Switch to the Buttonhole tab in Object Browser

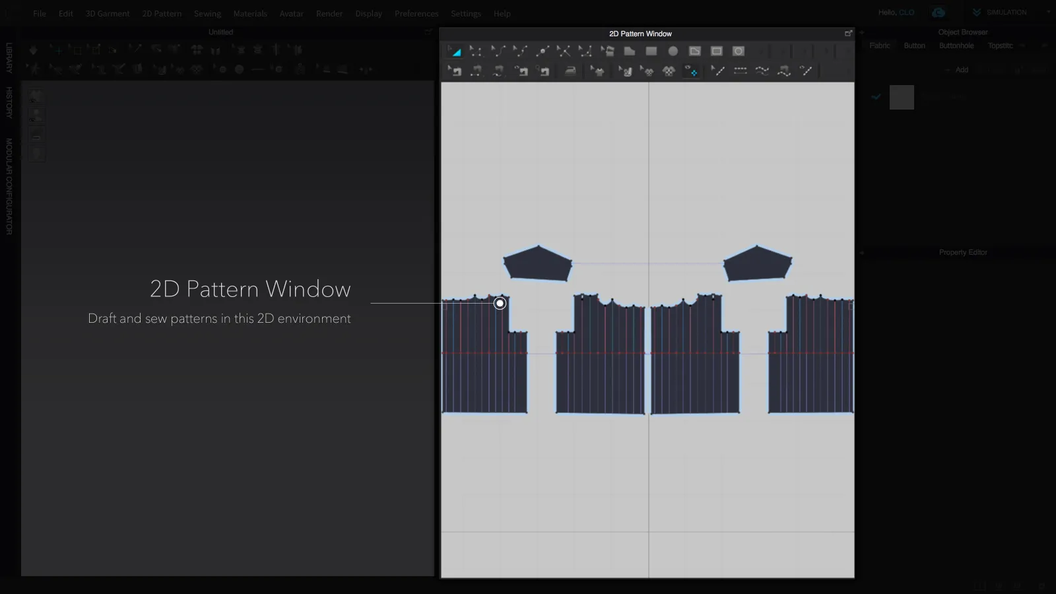tap(956, 46)
